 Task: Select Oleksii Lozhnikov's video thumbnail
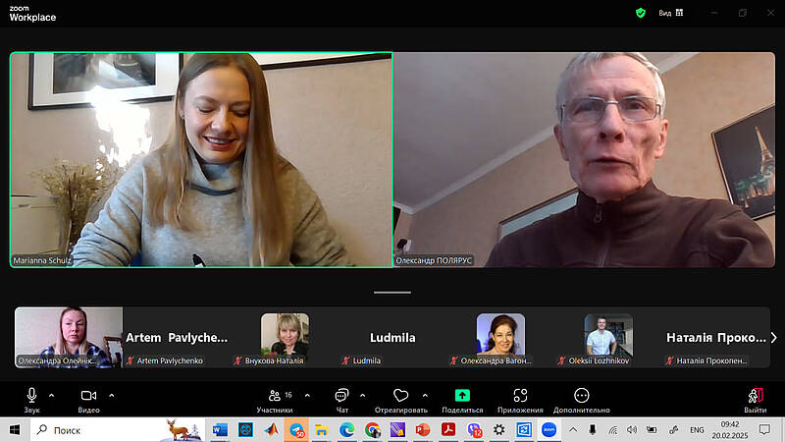[x=608, y=337]
